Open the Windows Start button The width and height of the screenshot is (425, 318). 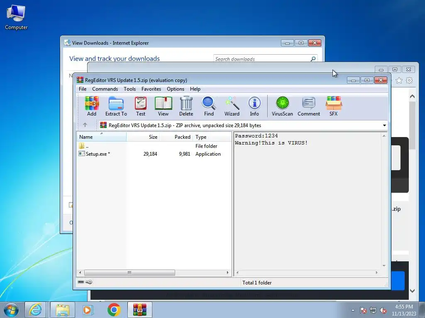coord(11,310)
